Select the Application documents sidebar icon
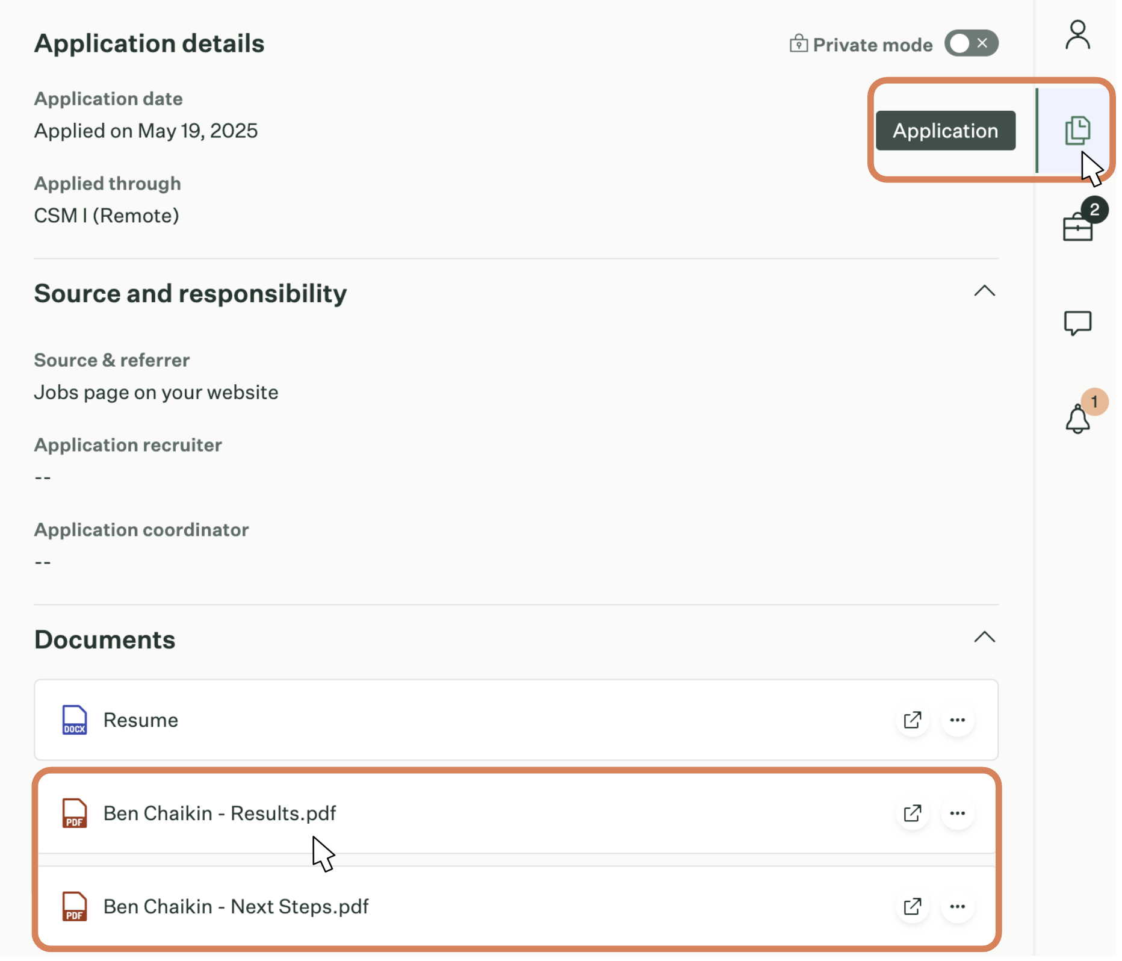This screenshot has width=1122, height=961. [1077, 130]
